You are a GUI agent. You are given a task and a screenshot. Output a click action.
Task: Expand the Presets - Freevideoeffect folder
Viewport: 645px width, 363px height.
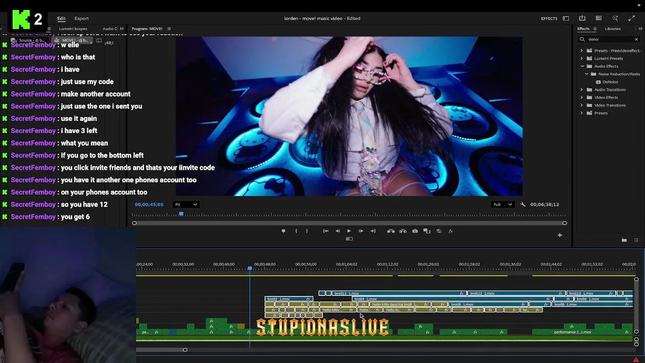(582, 50)
